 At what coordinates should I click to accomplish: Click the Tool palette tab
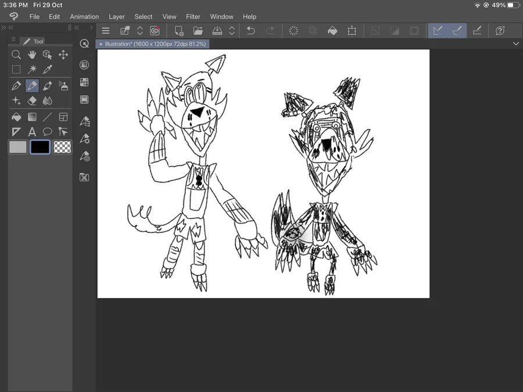34,41
